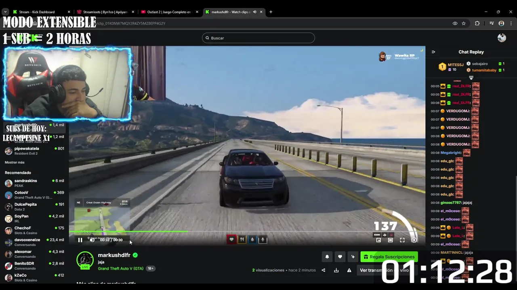The width and height of the screenshot is (517, 290).
Task: Open CotooV recommended channel
Action: point(34,195)
